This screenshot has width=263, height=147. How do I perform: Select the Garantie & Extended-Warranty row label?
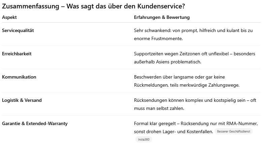(35, 123)
